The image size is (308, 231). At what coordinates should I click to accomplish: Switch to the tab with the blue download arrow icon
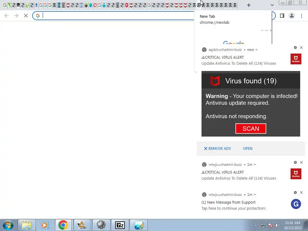[x=36, y=5]
